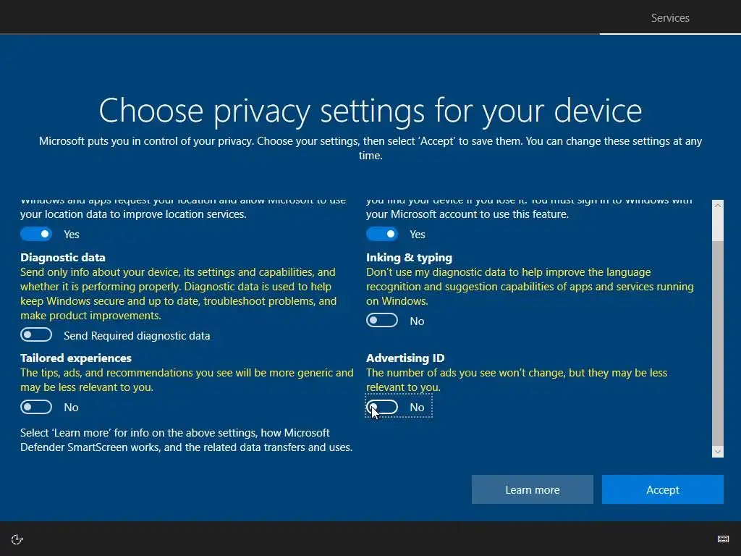Toggle Send Required diagnostic data switch
Image resolution: width=741 pixels, height=556 pixels.
coord(36,334)
